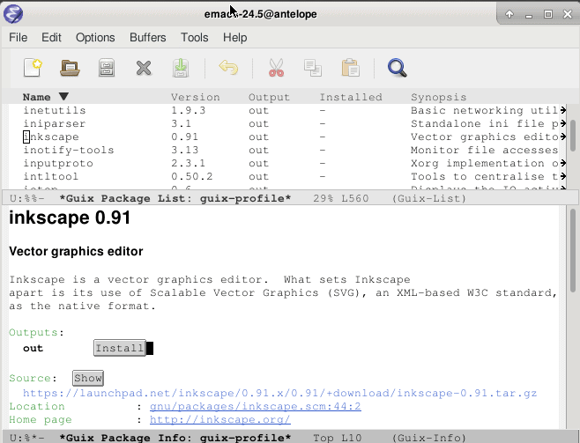Click the keep-above arrow window button
580x443 pixels.
tap(509, 14)
